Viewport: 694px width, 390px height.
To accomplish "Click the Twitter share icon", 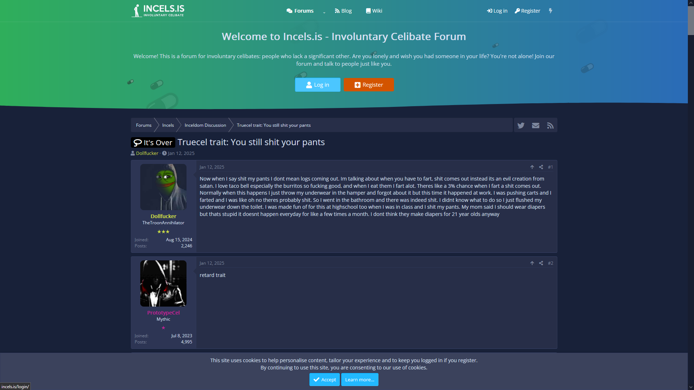I will pyautogui.click(x=521, y=125).
